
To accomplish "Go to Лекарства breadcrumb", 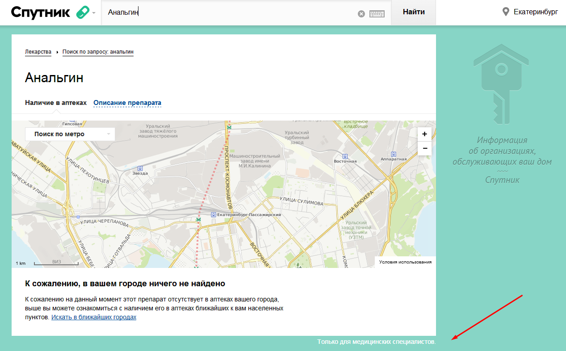I will point(38,52).
